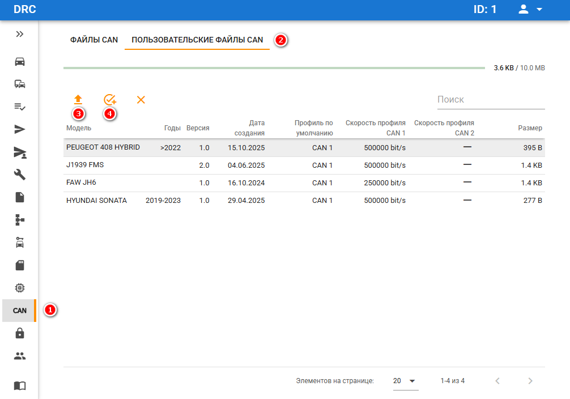Open the chip processor sidebar icon
Image resolution: width=570 pixels, height=399 pixels.
[x=20, y=288]
